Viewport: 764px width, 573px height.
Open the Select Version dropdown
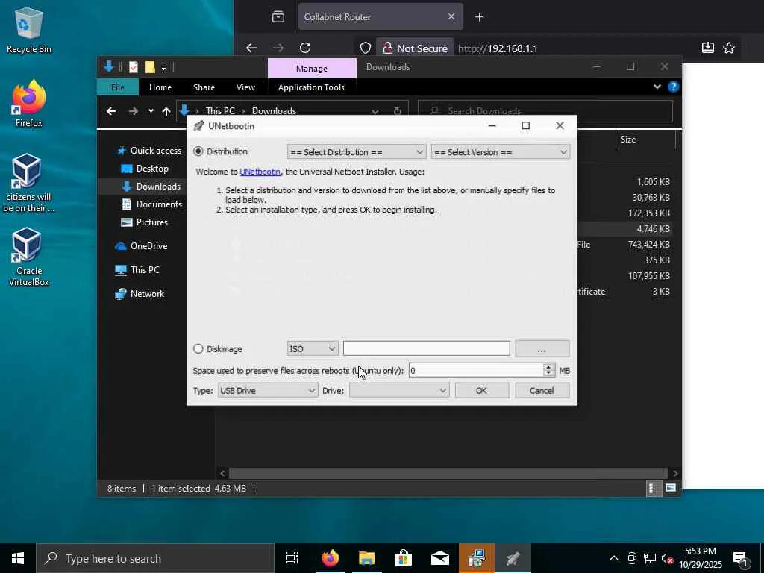click(x=501, y=152)
